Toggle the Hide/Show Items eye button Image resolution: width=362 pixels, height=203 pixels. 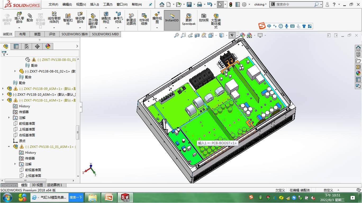tap(232, 35)
